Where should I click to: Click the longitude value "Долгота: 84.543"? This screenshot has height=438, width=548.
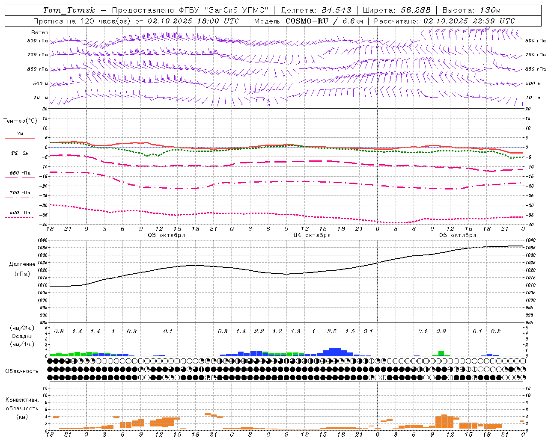[316, 10]
